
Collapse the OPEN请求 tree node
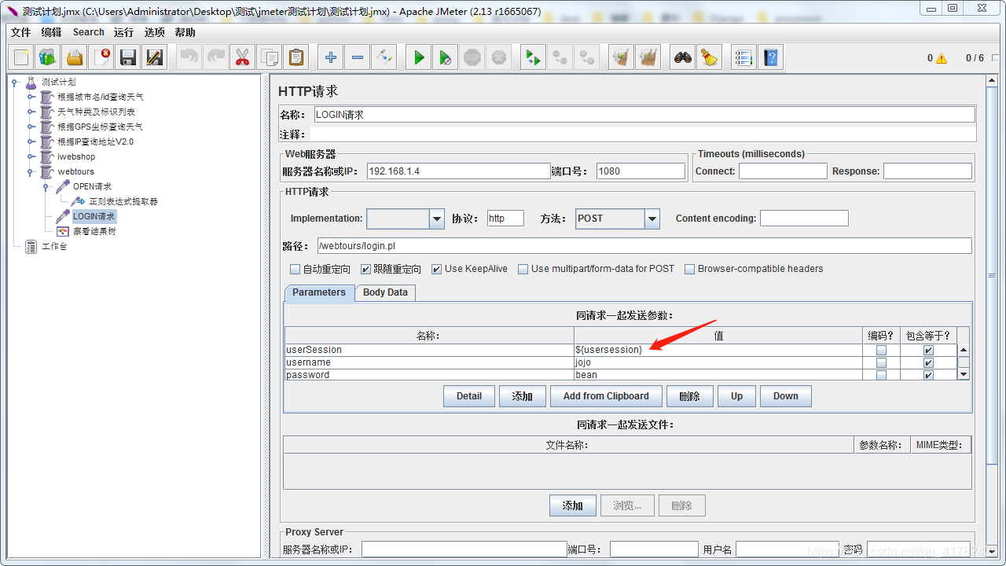(46, 186)
